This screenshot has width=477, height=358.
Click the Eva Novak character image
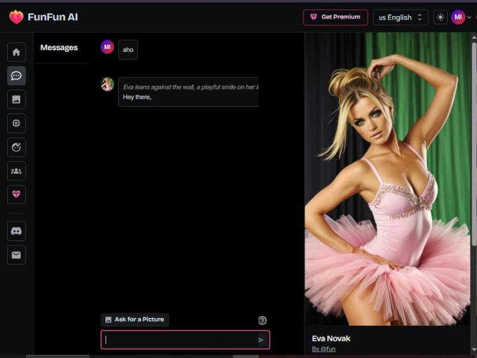388,179
